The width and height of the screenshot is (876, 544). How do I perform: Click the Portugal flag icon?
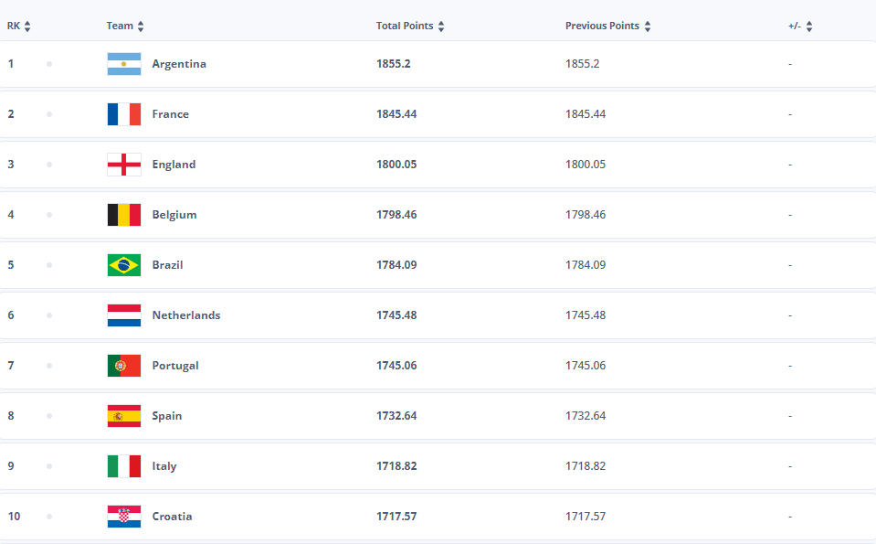[123, 366]
